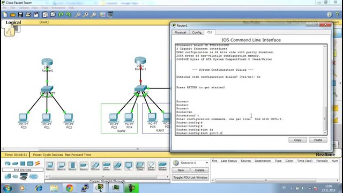Click the info icon in top toolbar
The height and width of the screenshot is (193, 343).
pyautogui.click(x=330, y=14)
